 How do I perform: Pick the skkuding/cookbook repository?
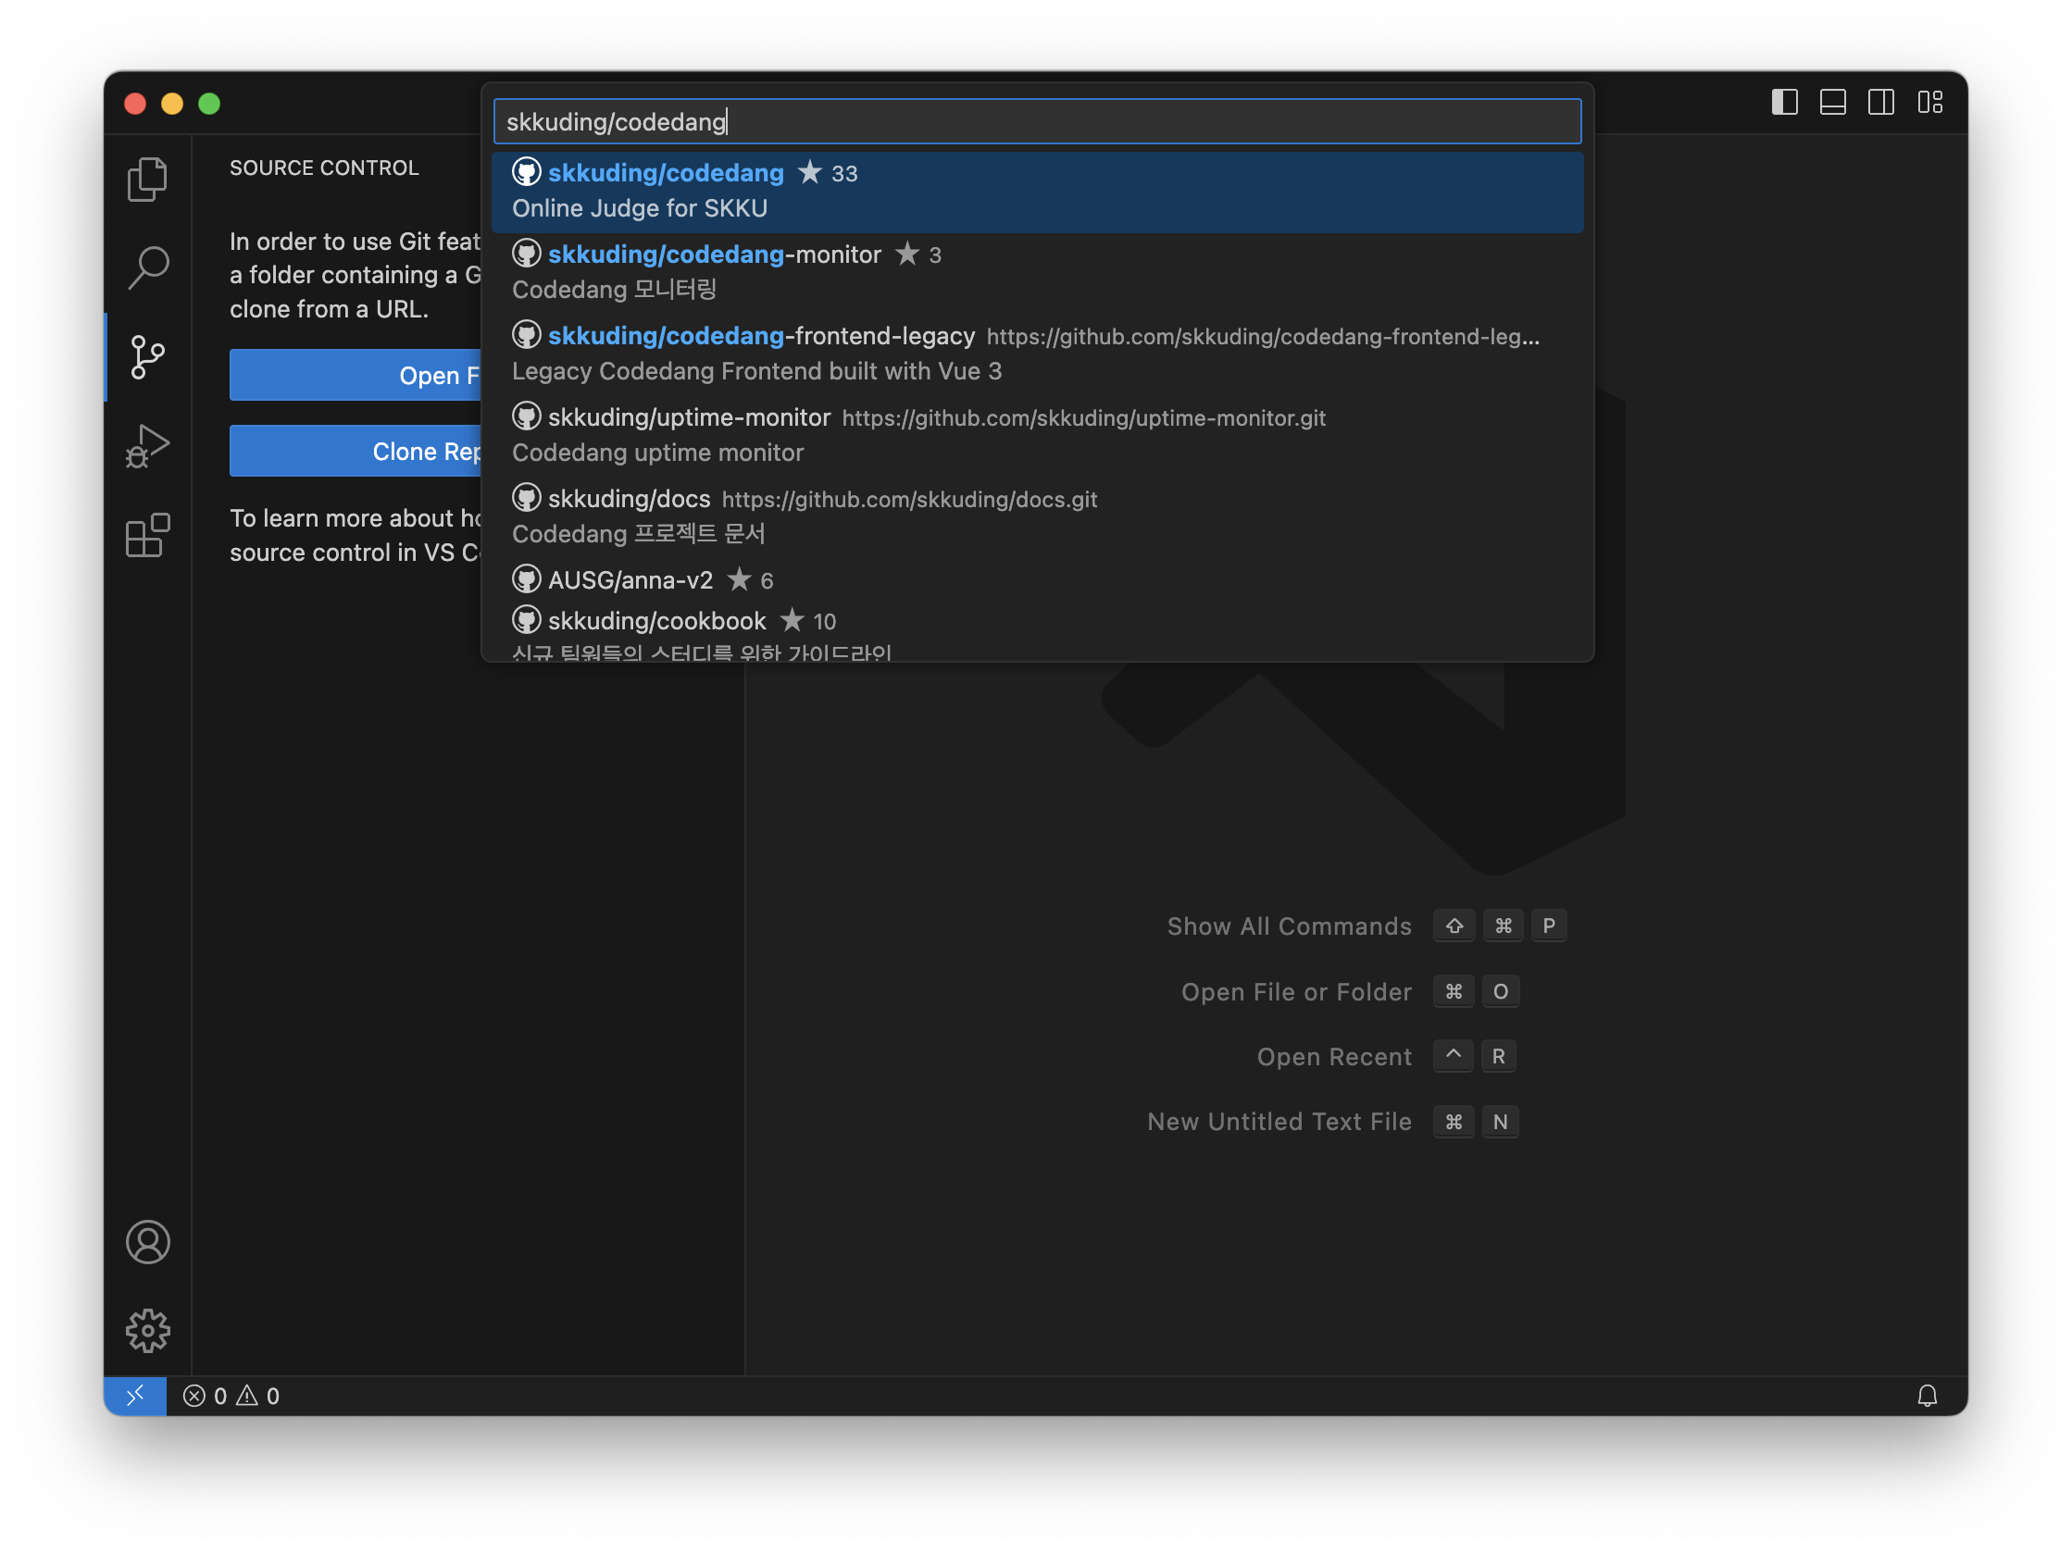click(1037, 631)
